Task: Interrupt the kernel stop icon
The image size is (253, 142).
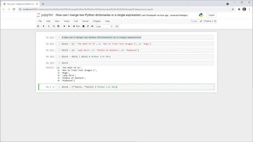Action: click(x=83, y=26)
